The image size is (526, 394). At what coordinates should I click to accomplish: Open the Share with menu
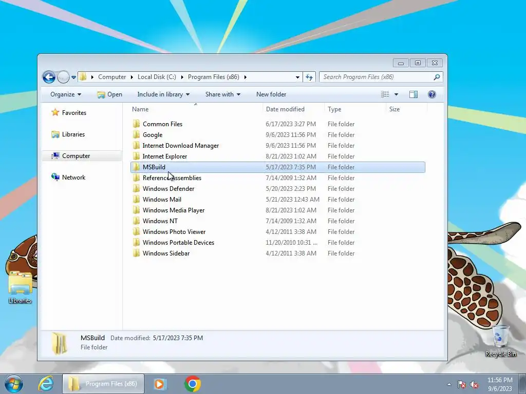tap(223, 94)
